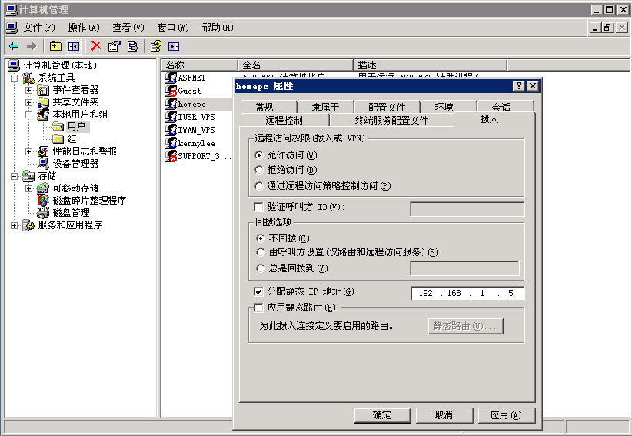Click the 性能日志和警报 tree icon
Image resolution: width=632 pixels, height=436 pixels.
pyautogui.click(x=43, y=151)
